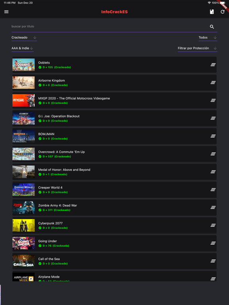Screen dimensions: 229x305
Task: Click the Ooblets cover thumbnail
Action: pyautogui.click(x=23, y=65)
